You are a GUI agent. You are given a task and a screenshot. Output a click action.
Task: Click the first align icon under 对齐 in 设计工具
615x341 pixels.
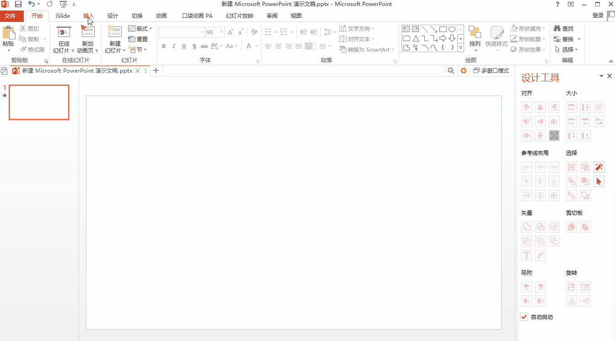pyautogui.click(x=527, y=107)
